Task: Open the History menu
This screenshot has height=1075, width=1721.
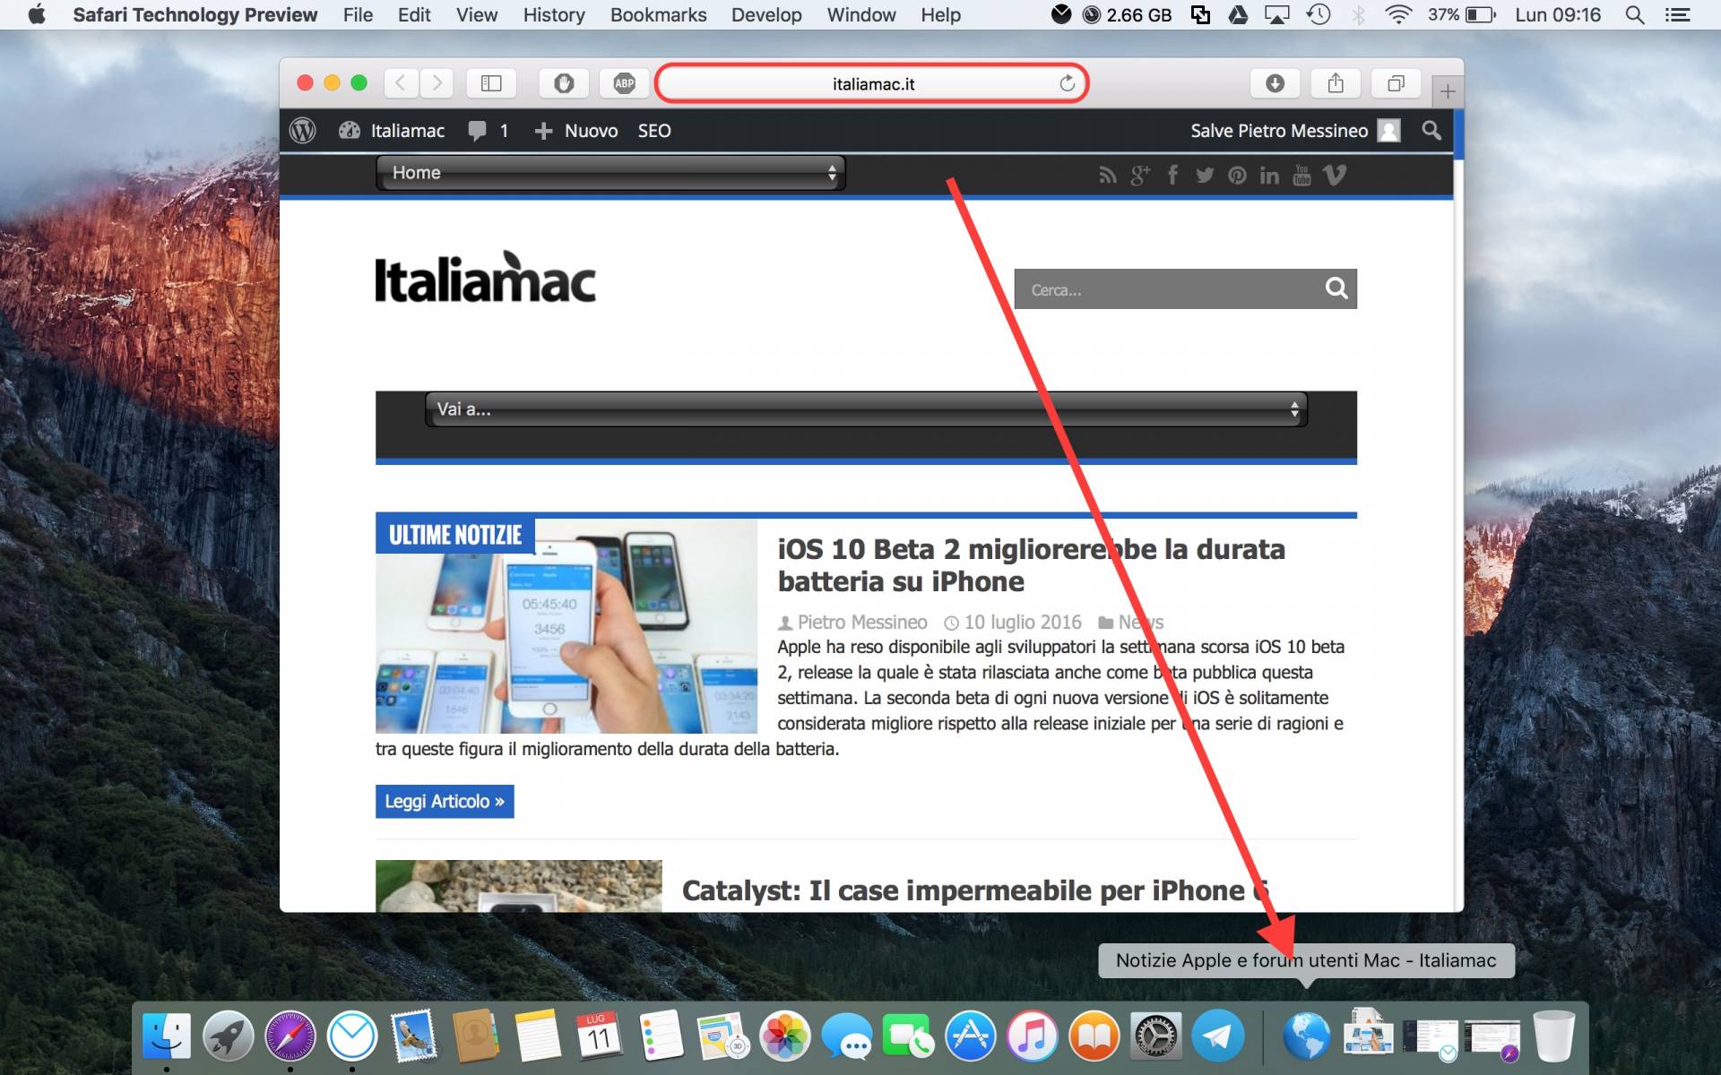Action: click(x=554, y=14)
